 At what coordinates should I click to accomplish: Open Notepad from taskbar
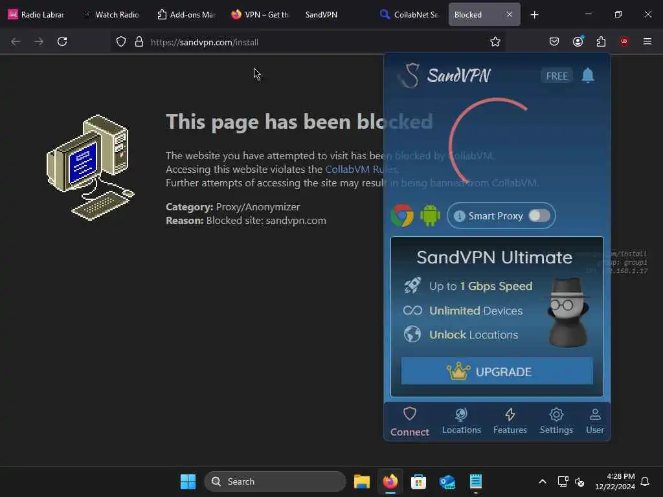pos(476,481)
